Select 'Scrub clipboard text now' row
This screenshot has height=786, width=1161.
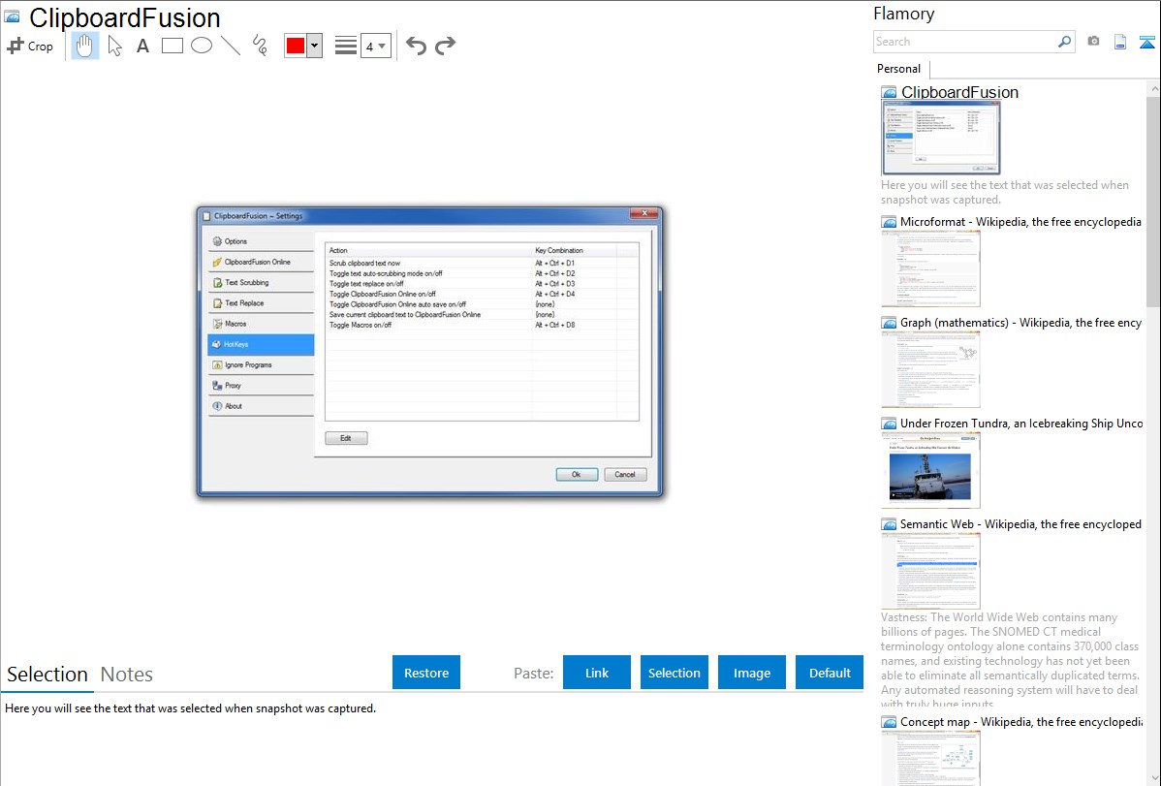pyautogui.click(x=482, y=263)
